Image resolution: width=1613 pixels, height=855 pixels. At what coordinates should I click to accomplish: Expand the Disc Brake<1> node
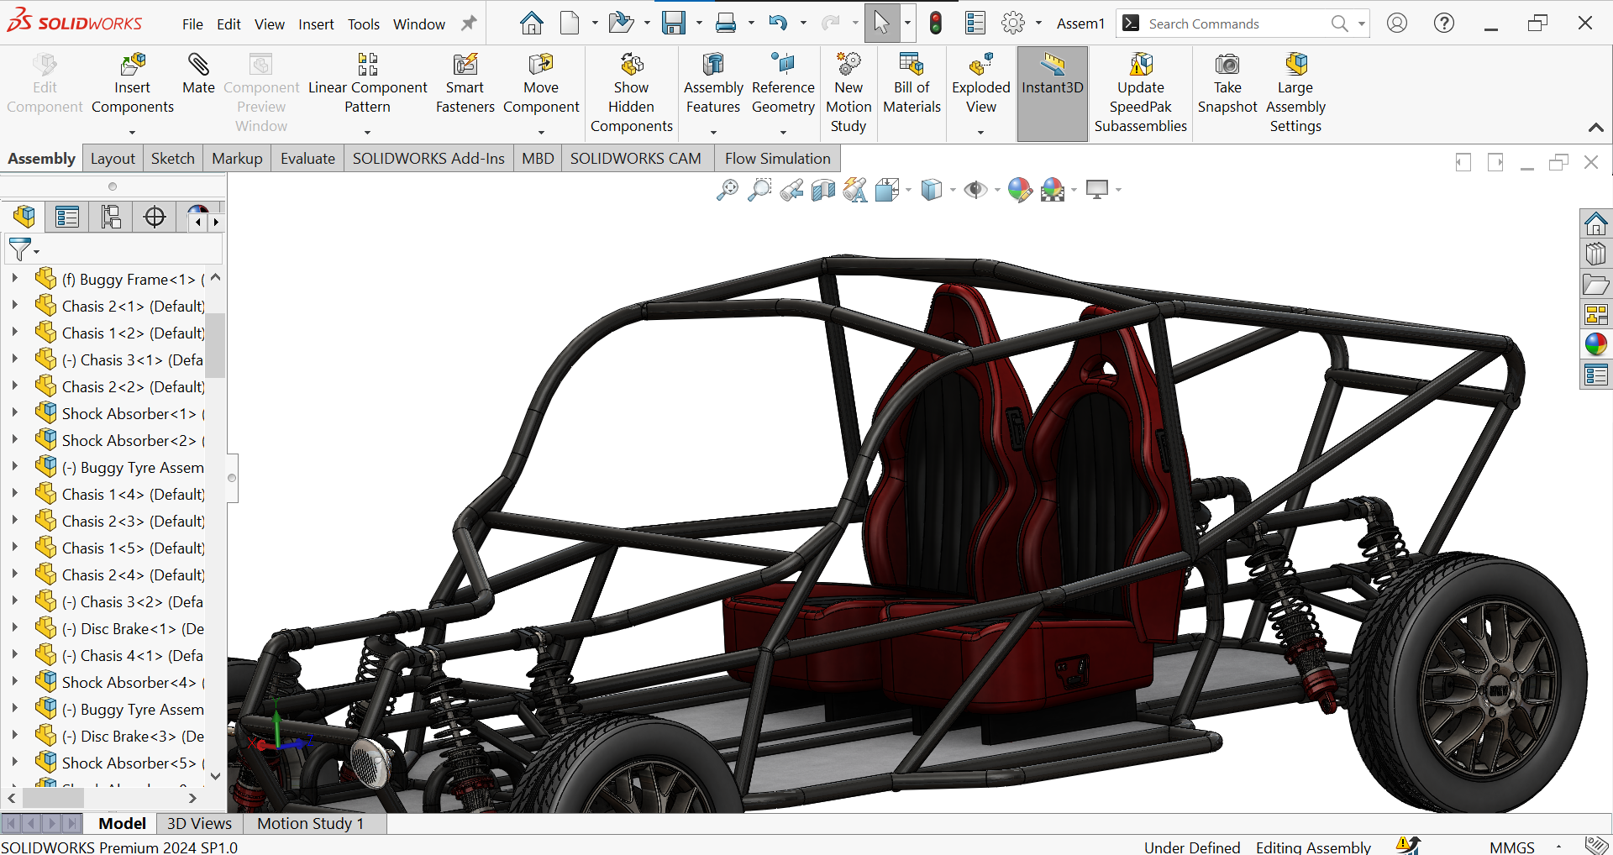coord(14,627)
